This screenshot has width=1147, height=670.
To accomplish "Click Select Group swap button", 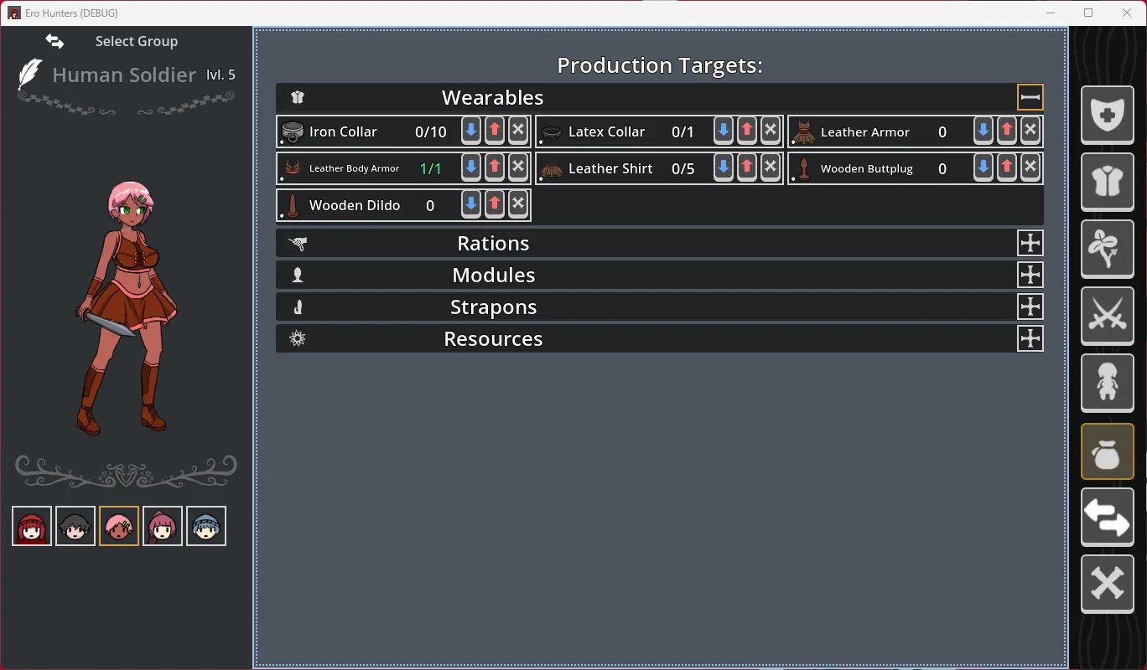I will tap(54, 41).
